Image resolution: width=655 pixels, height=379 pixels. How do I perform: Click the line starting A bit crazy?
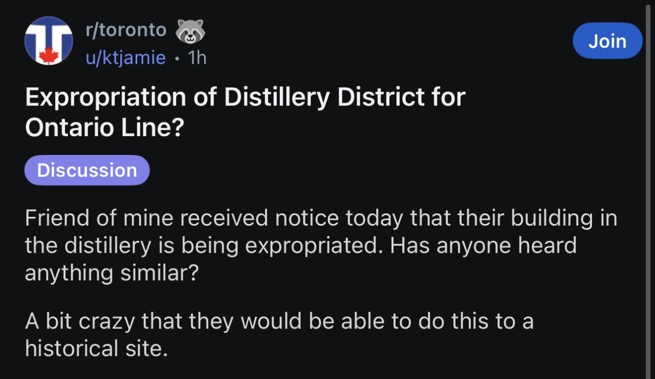(x=279, y=322)
